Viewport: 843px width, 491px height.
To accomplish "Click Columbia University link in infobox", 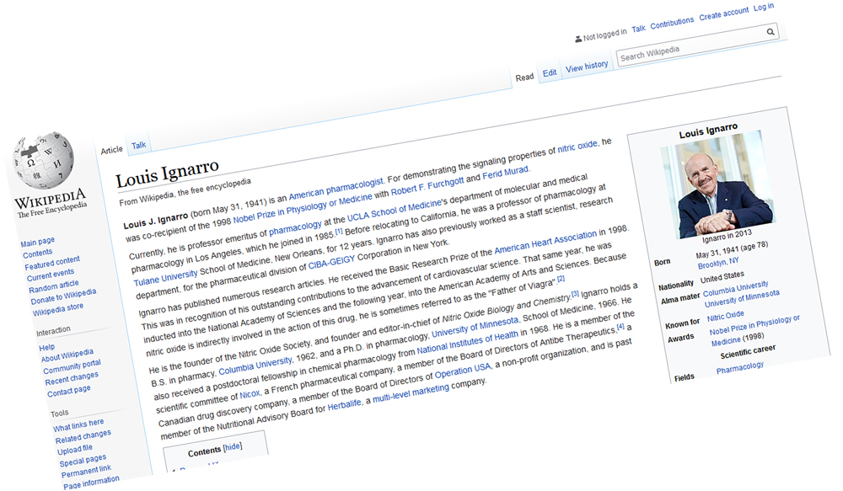I will click(736, 287).
